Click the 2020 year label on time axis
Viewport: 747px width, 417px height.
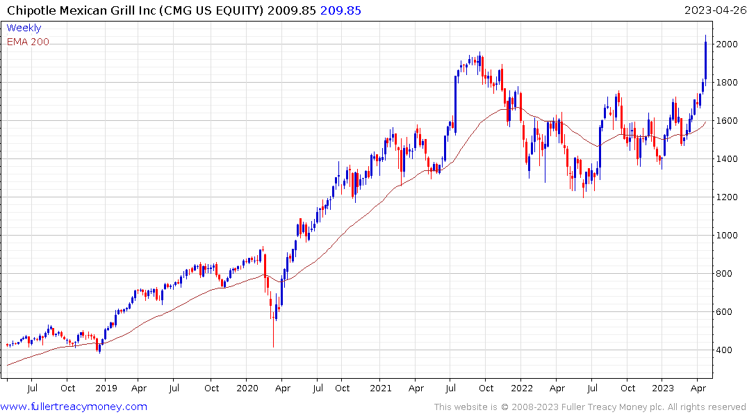[247, 388]
